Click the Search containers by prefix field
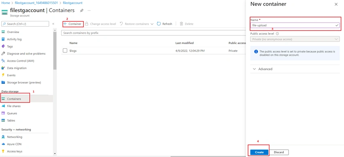Viewport: 344px width, 157px height. pyautogui.click(x=153, y=33)
